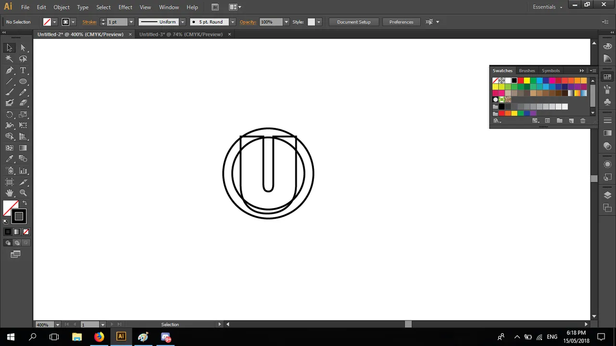Select the Pencil tool

click(23, 92)
